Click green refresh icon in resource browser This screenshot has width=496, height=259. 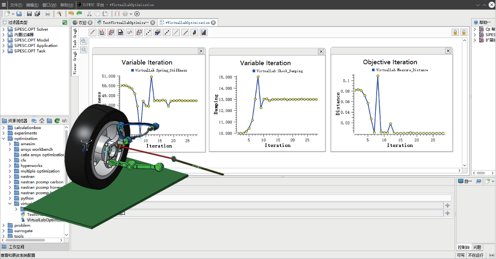(57, 121)
